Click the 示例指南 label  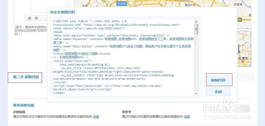click(19, 112)
